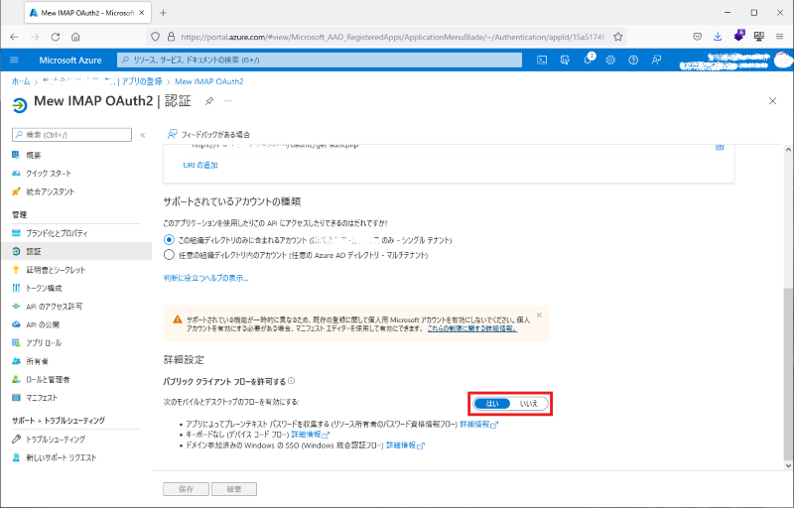Screen dimensions: 794x508
Task: Click 判断に役立つヘルプの表示 link
Action: (x=206, y=278)
